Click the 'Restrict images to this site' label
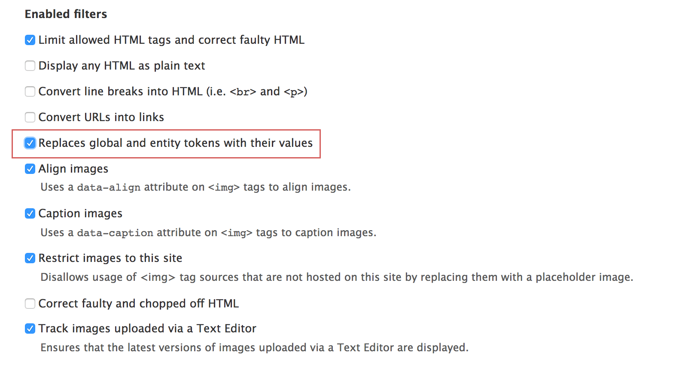 [110, 258]
